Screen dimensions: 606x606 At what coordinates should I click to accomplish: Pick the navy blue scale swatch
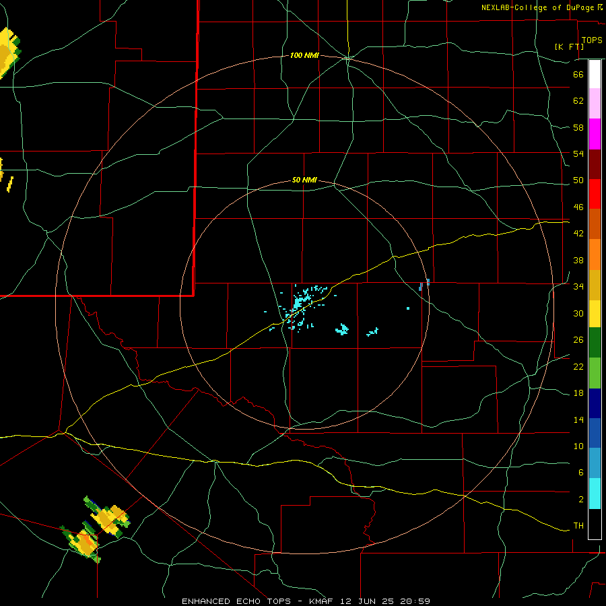click(x=595, y=403)
